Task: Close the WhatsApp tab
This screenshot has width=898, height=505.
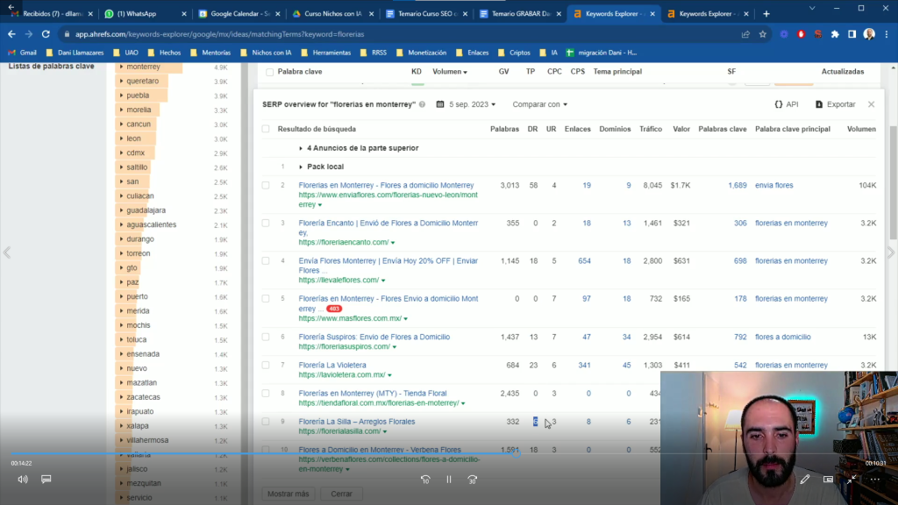Action: 184,14
